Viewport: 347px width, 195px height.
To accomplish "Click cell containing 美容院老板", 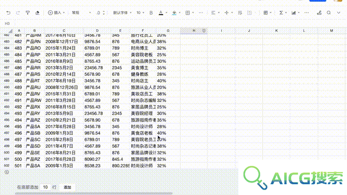I will pyautogui.click(x=143, y=55).
